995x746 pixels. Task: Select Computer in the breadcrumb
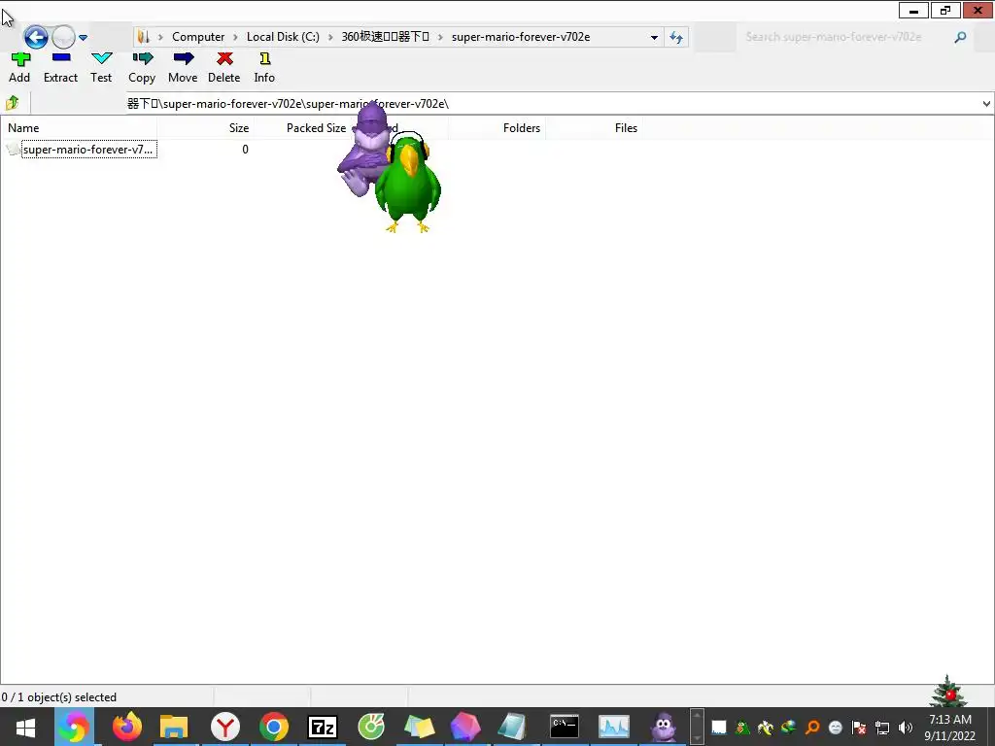[x=198, y=37]
